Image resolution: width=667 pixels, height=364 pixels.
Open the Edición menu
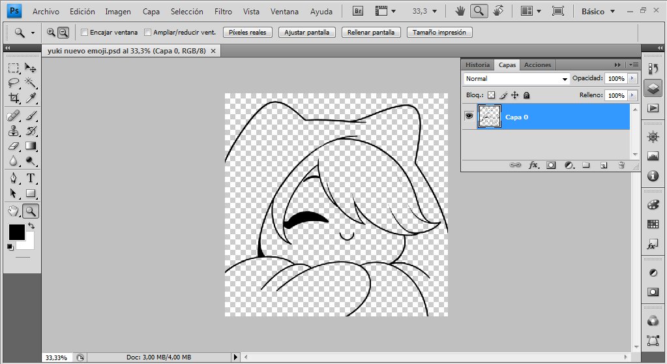click(82, 12)
